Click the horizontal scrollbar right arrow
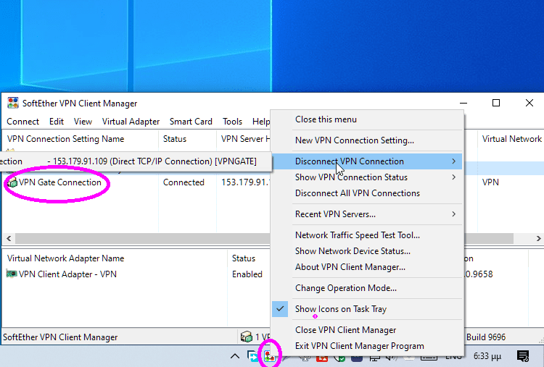The width and height of the screenshot is (544, 367). 538,238
